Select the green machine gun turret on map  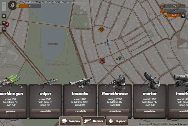point(119,59)
